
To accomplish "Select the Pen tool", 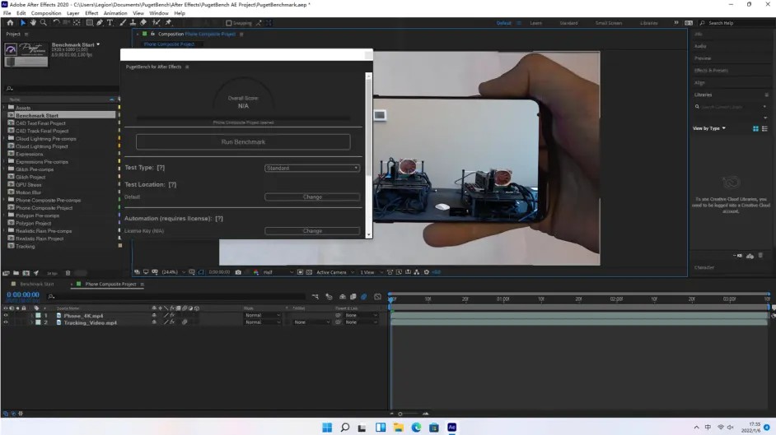I will [x=100, y=23].
